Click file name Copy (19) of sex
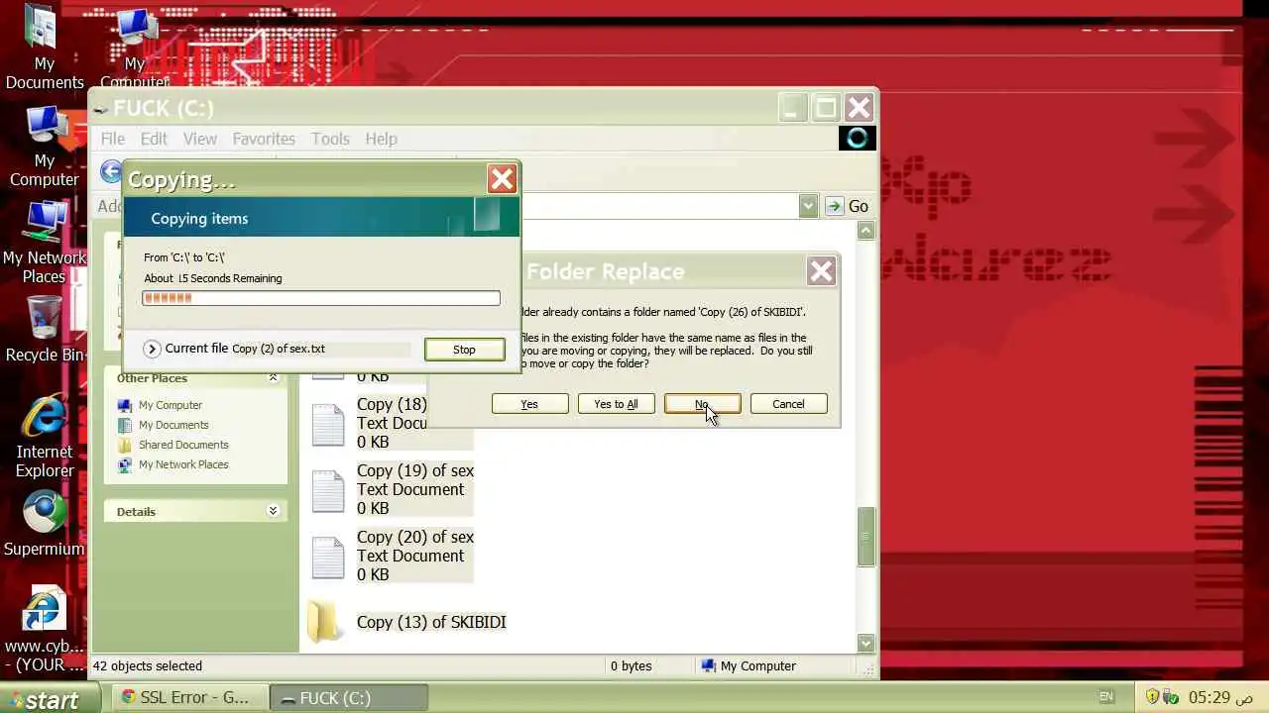The height and width of the screenshot is (713, 1269). (415, 470)
